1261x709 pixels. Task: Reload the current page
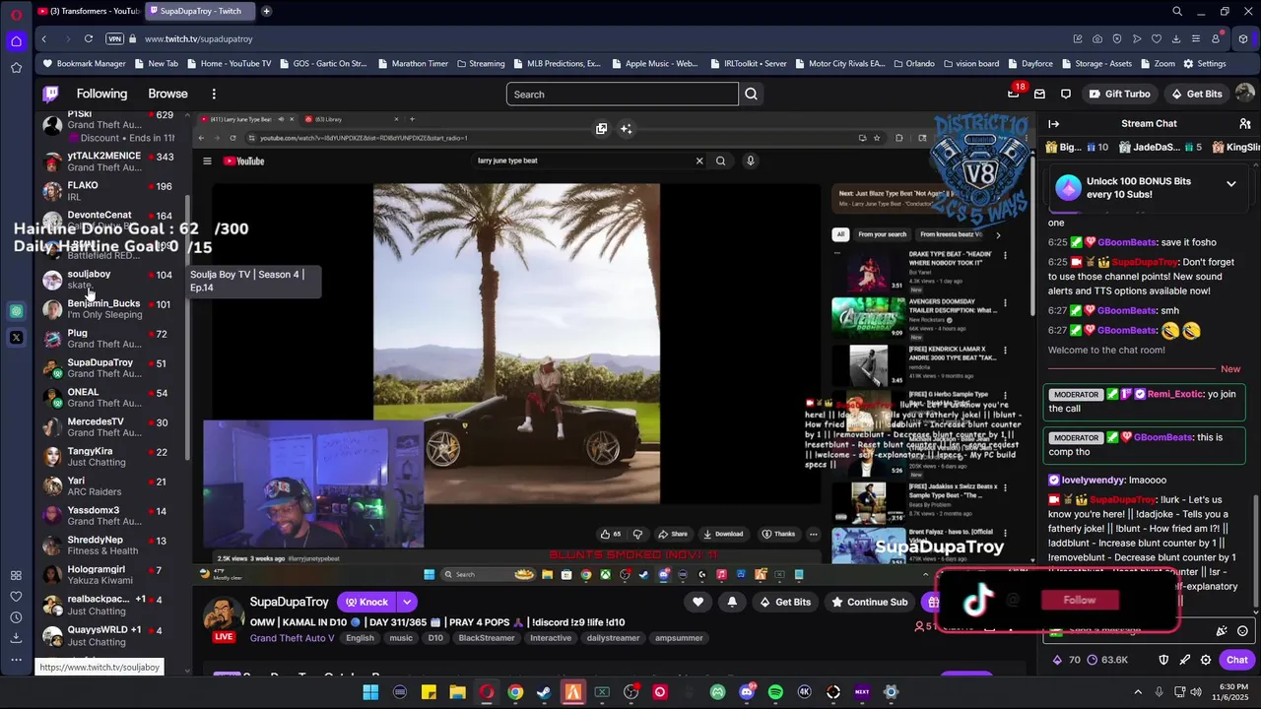click(x=89, y=38)
